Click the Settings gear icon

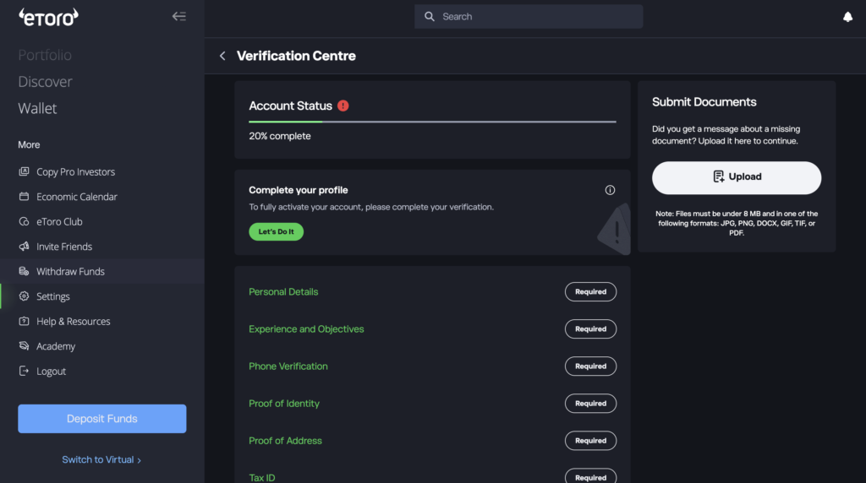pos(24,296)
